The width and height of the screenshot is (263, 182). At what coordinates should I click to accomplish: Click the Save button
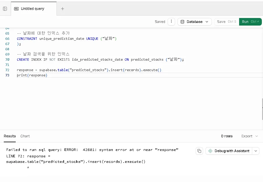pos(227,22)
